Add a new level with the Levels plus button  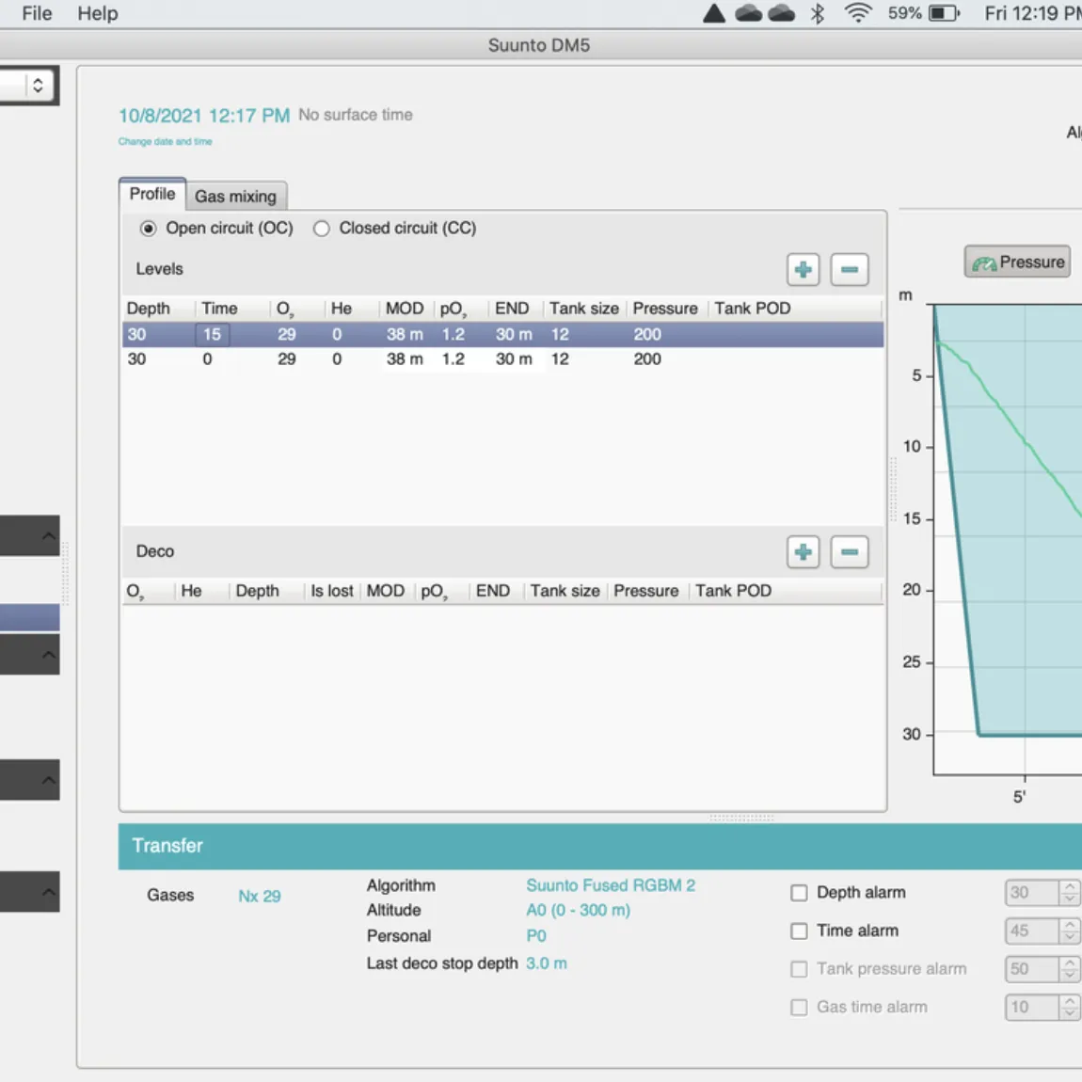click(x=803, y=269)
